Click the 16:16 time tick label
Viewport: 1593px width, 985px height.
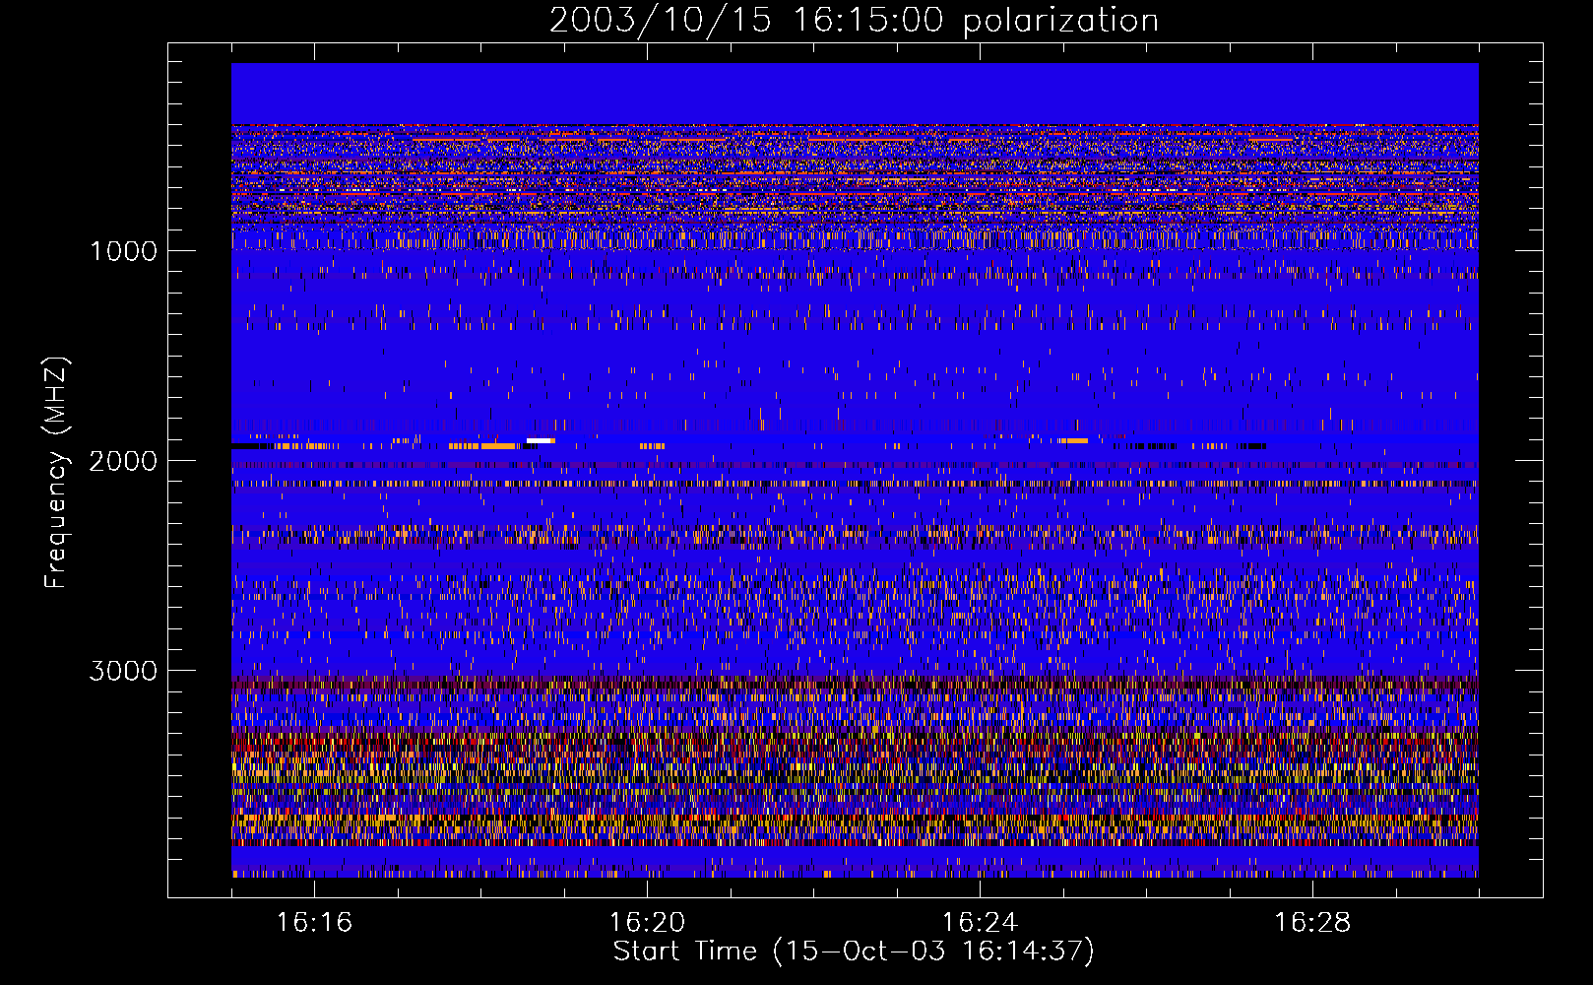(x=314, y=923)
